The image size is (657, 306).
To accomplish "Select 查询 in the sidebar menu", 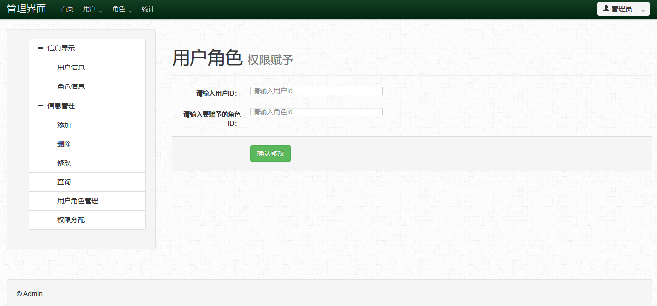I will 64,182.
